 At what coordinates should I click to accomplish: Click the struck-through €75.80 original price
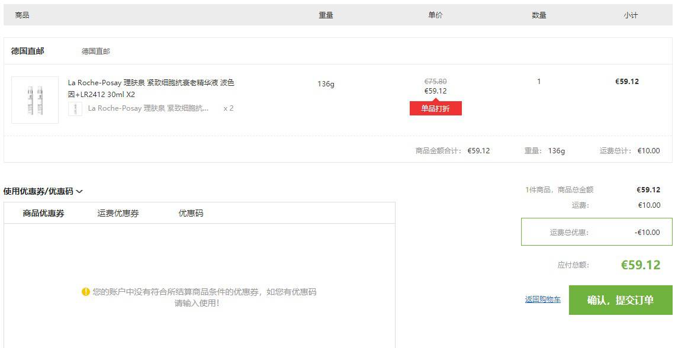pos(435,81)
